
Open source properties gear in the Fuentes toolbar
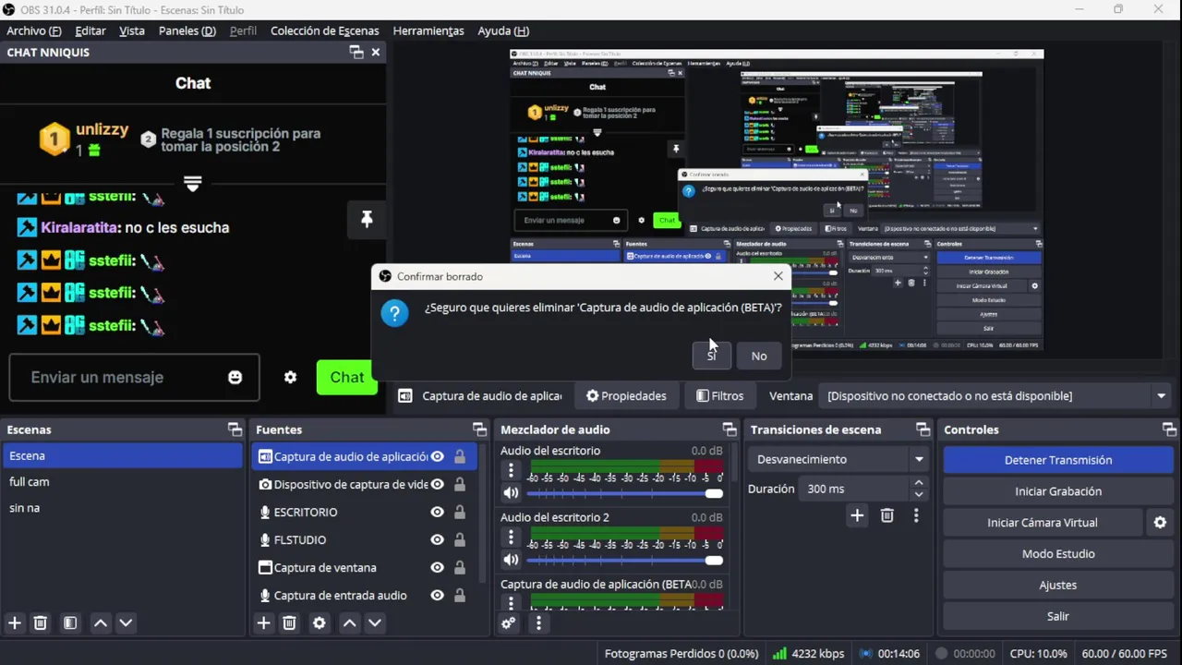coord(320,623)
